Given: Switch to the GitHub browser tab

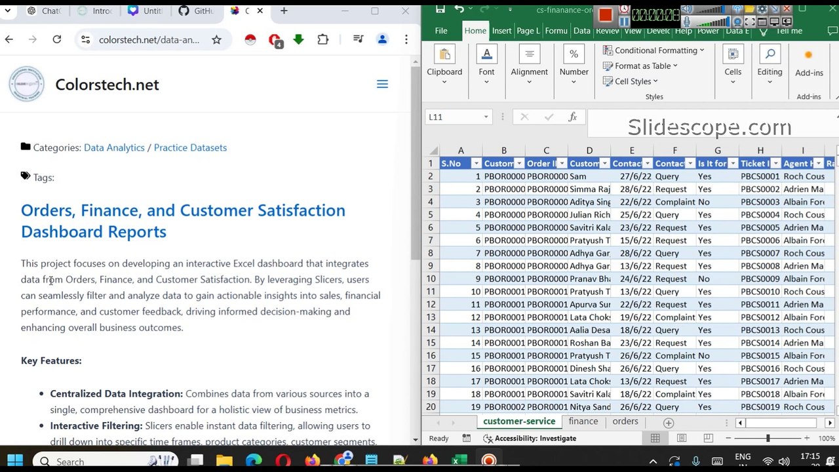Looking at the screenshot, I should (196, 11).
